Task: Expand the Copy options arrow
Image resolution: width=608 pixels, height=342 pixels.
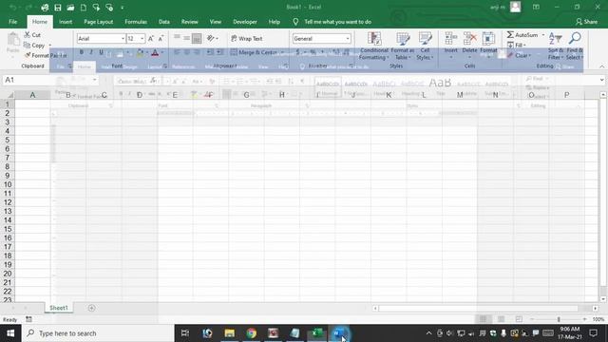Action: point(50,46)
